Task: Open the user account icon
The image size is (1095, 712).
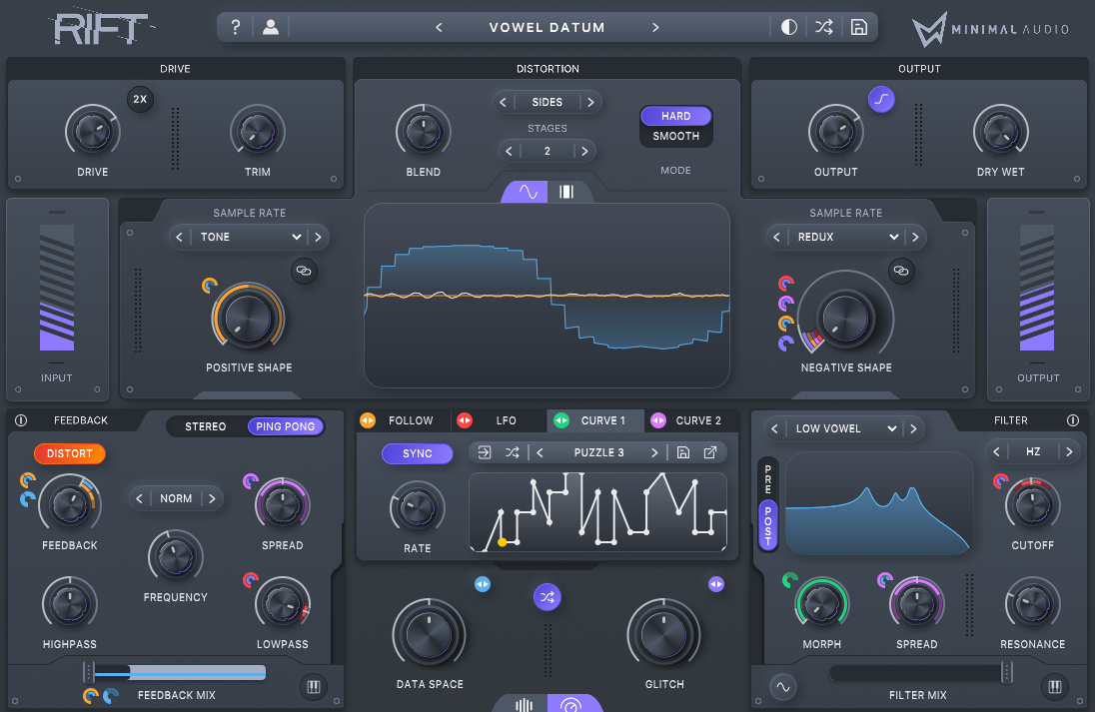Action: click(x=271, y=27)
